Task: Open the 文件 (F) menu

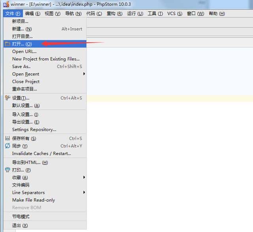Action: point(13,13)
